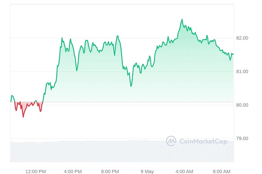Viewport: 262px width, 174px height.
Task: Click the CoinMarketCap logo icon
Action: tap(171, 141)
